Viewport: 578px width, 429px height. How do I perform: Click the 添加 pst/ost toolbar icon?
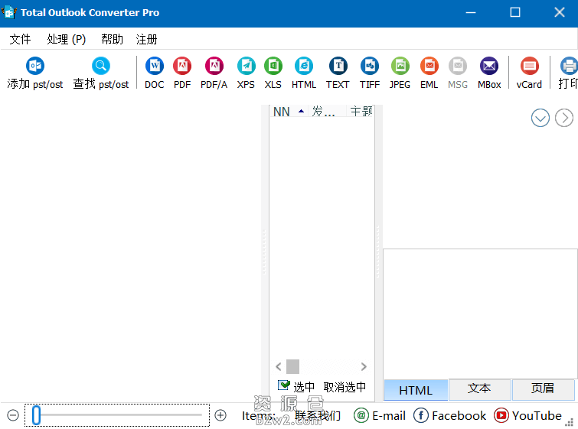point(35,67)
